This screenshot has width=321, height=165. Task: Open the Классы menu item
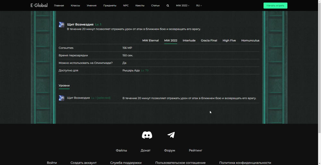click(75, 5)
